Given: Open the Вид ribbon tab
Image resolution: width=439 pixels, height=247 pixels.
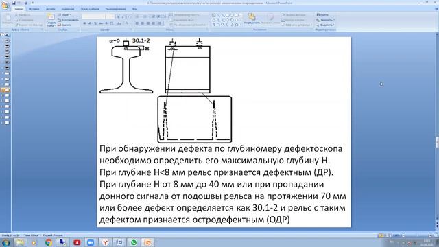Looking at the screenshot, I should (134, 9).
